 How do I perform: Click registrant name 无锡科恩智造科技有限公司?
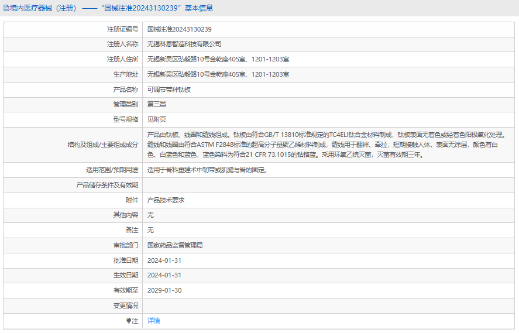coord(184,44)
